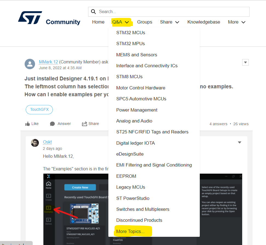Click More Topics... at menu bottom
The image size is (266, 245).
[131, 231]
